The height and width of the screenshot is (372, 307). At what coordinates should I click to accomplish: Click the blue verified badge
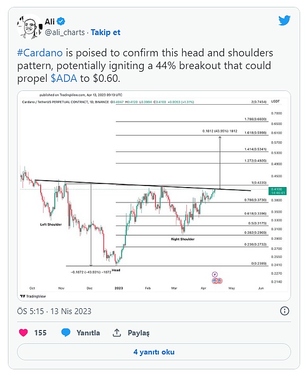tap(61, 21)
